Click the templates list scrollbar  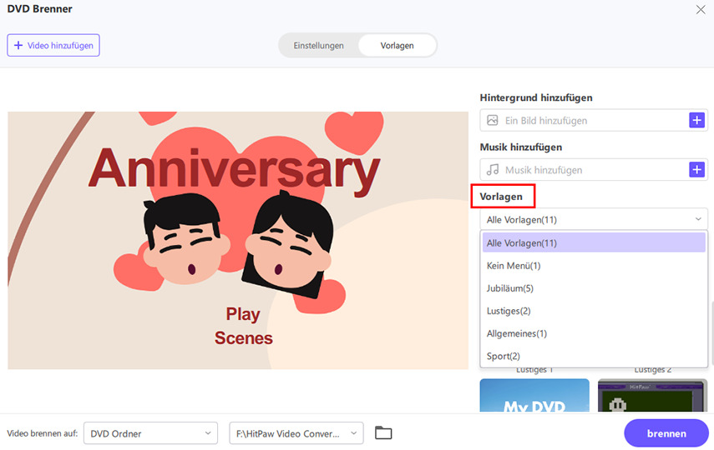[x=711, y=332]
